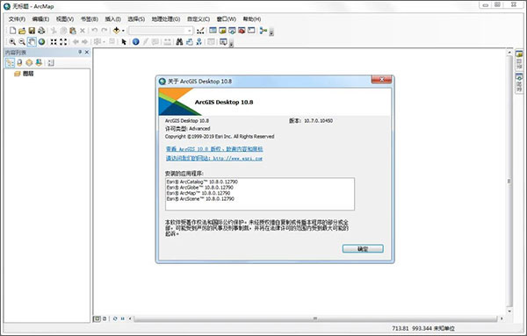Click the Pause Drawing icon

pos(122,318)
